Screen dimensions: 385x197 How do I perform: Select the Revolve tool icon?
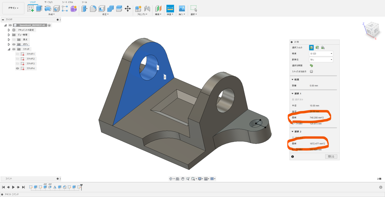coord(48,9)
